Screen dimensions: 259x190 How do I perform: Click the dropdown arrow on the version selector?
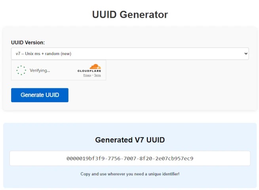246,53
